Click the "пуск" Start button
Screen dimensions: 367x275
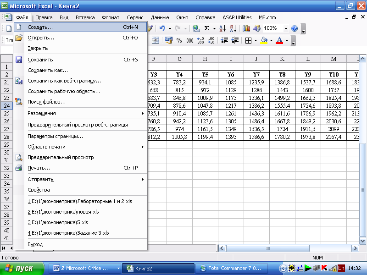(22, 268)
